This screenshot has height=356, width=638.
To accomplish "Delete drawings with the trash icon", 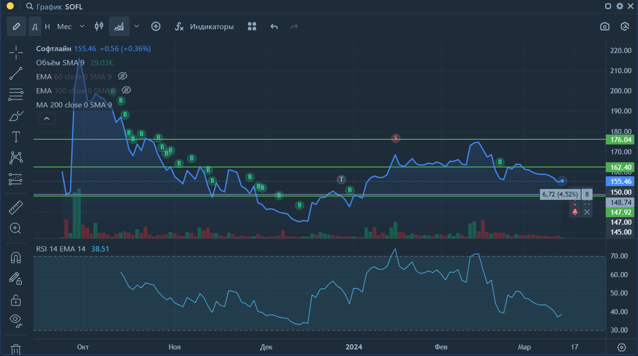I will (16, 349).
